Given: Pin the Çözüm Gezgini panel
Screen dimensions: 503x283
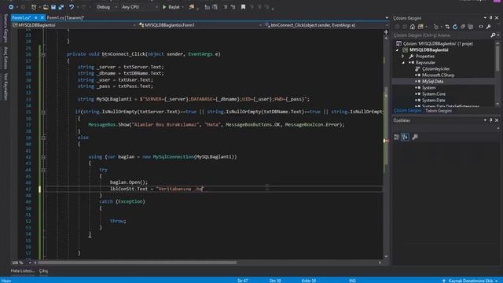Looking at the screenshot, I should pos(490,18).
